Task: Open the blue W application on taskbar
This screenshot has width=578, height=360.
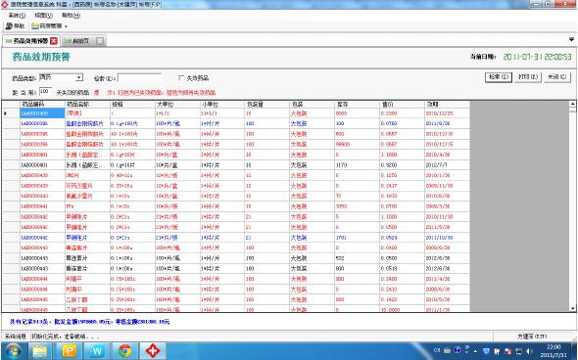Action: (97, 351)
